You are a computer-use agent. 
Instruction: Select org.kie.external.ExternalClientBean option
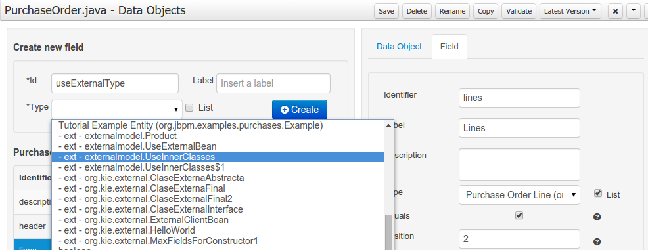click(218, 219)
